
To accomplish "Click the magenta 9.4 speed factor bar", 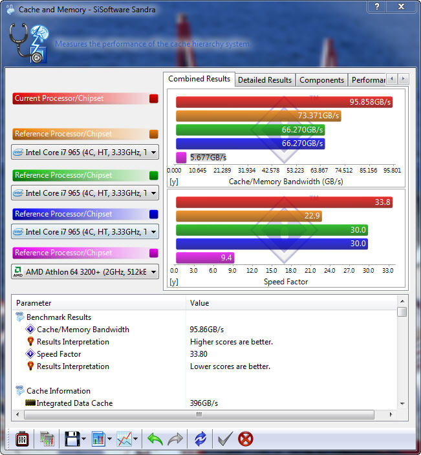I will (x=205, y=258).
